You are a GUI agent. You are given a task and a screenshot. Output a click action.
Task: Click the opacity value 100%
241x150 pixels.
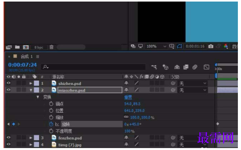coord(129,131)
